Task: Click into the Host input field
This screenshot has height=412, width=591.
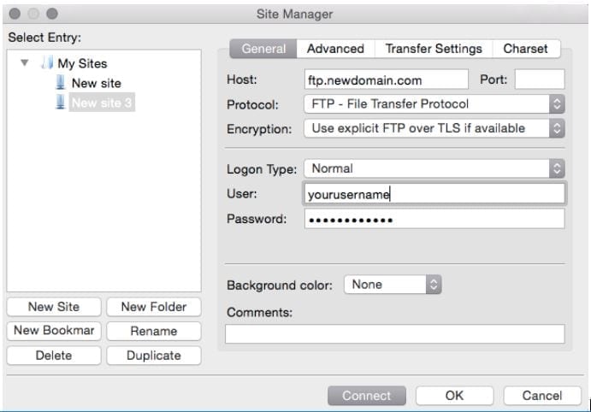Action: coord(387,79)
